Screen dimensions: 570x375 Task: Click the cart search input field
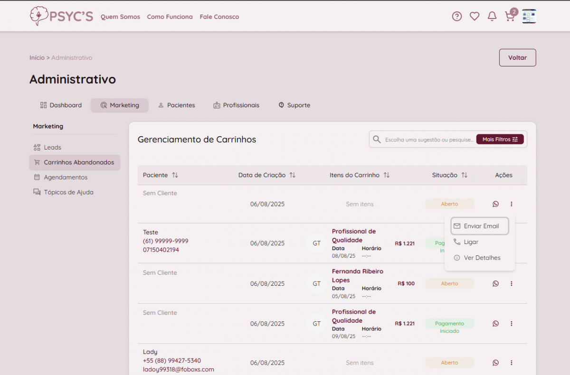pyautogui.click(x=428, y=140)
